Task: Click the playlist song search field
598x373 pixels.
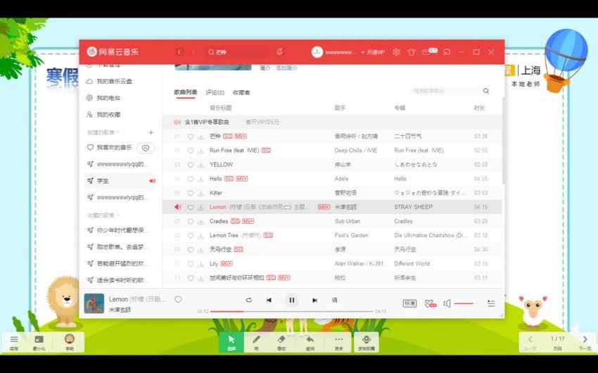Action: click(445, 91)
